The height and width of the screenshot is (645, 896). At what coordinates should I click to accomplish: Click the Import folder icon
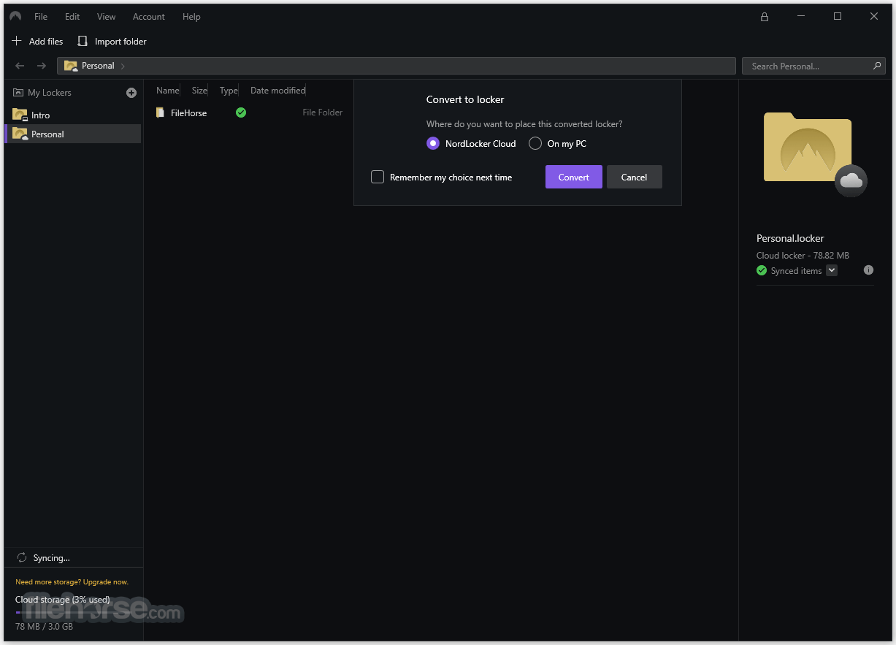pyautogui.click(x=83, y=41)
